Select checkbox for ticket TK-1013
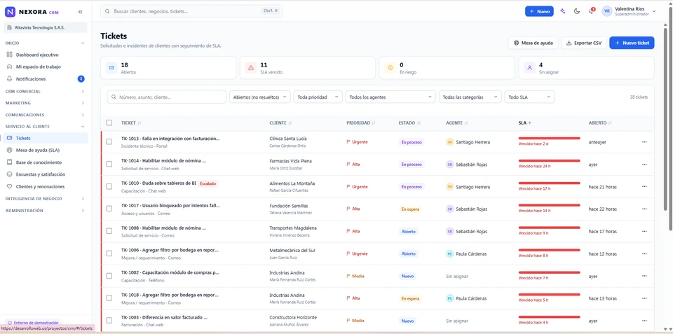The height and width of the screenshot is (334, 673). click(x=109, y=141)
